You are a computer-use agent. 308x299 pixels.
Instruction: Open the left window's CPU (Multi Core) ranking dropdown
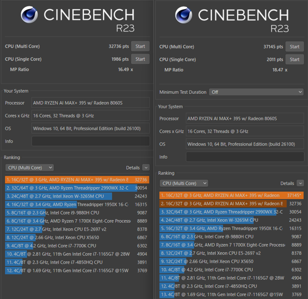pyautogui.click(x=29, y=168)
